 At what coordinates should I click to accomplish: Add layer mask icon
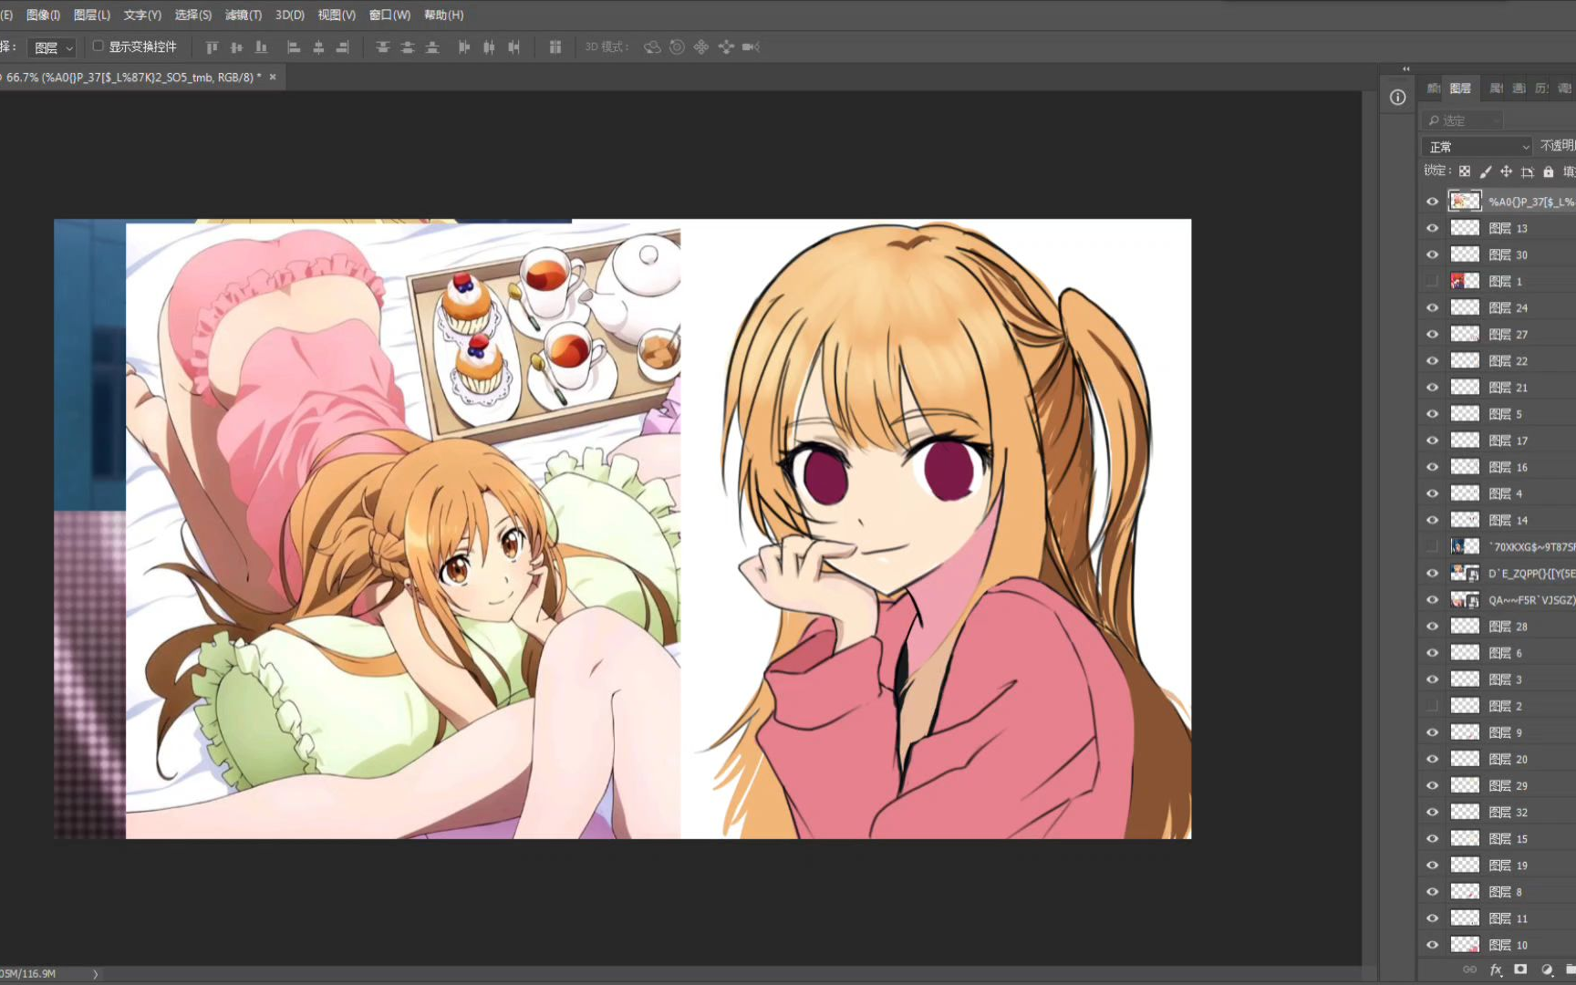[x=1520, y=969]
